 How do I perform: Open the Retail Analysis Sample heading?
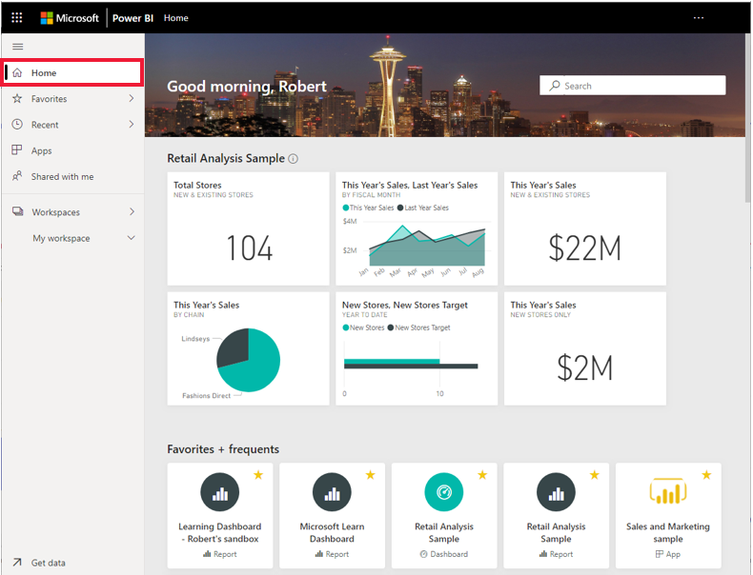[x=226, y=158]
